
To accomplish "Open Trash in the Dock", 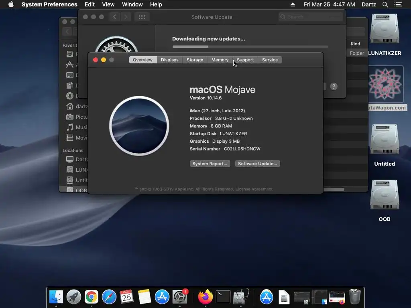I will 355,296.
